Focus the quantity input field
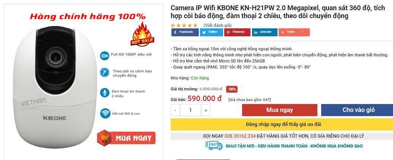Viewport: 393px width, 160px height. pos(190,110)
